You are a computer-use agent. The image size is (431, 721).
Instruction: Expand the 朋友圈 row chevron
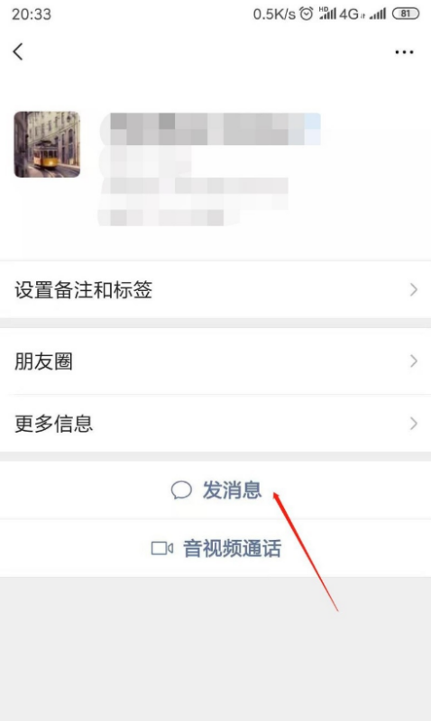pos(414,361)
